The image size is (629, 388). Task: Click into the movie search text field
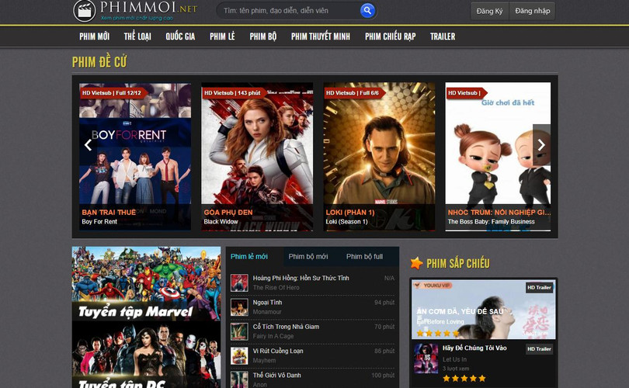287,11
